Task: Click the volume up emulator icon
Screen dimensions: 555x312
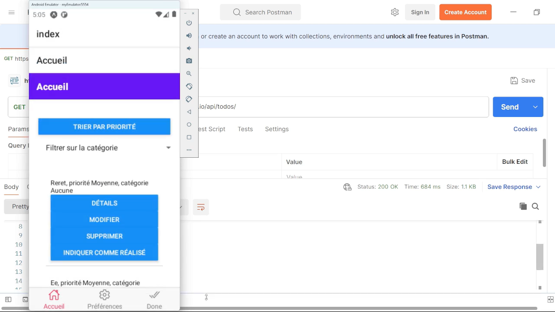Action: pyautogui.click(x=189, y=36)
